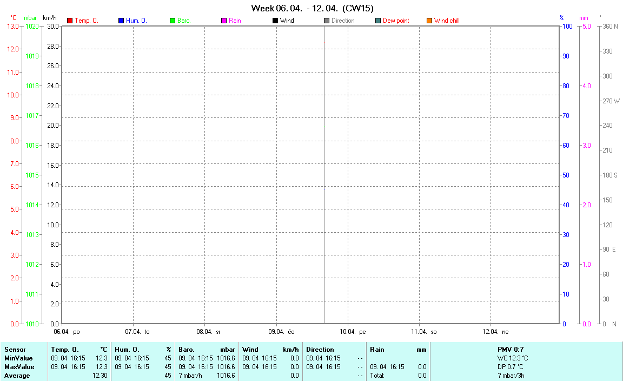
Task: Click the 06.04. po date label
Action: tap(67, 332)
